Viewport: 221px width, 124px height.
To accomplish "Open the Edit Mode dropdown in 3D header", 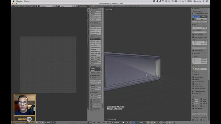I will point(116,123).
